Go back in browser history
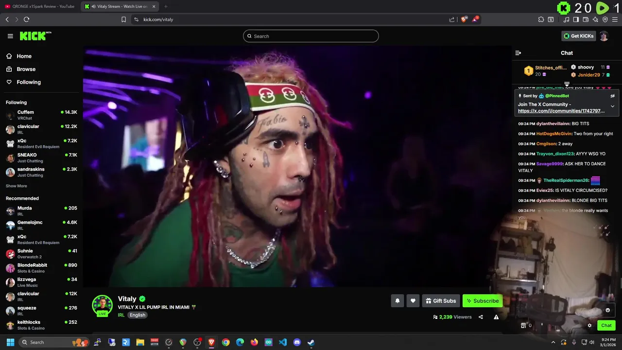Viewport: 622px width, 350px height. (x=7, y=19)
